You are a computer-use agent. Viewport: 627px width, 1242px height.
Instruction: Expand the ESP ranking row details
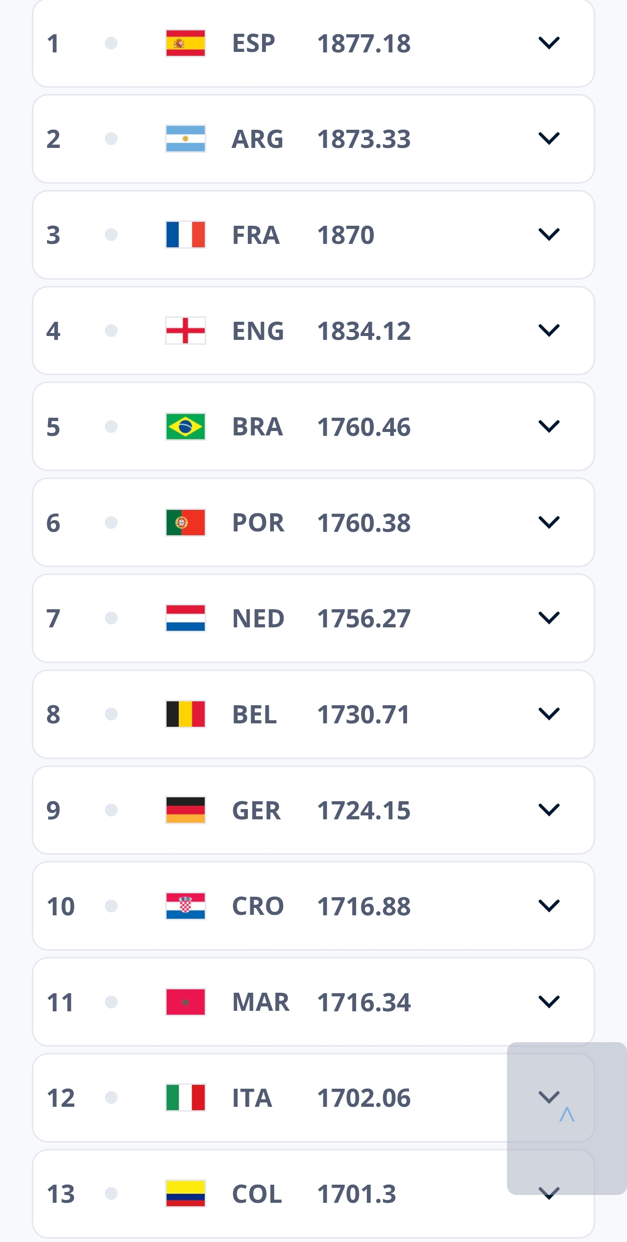coord(549,43)
